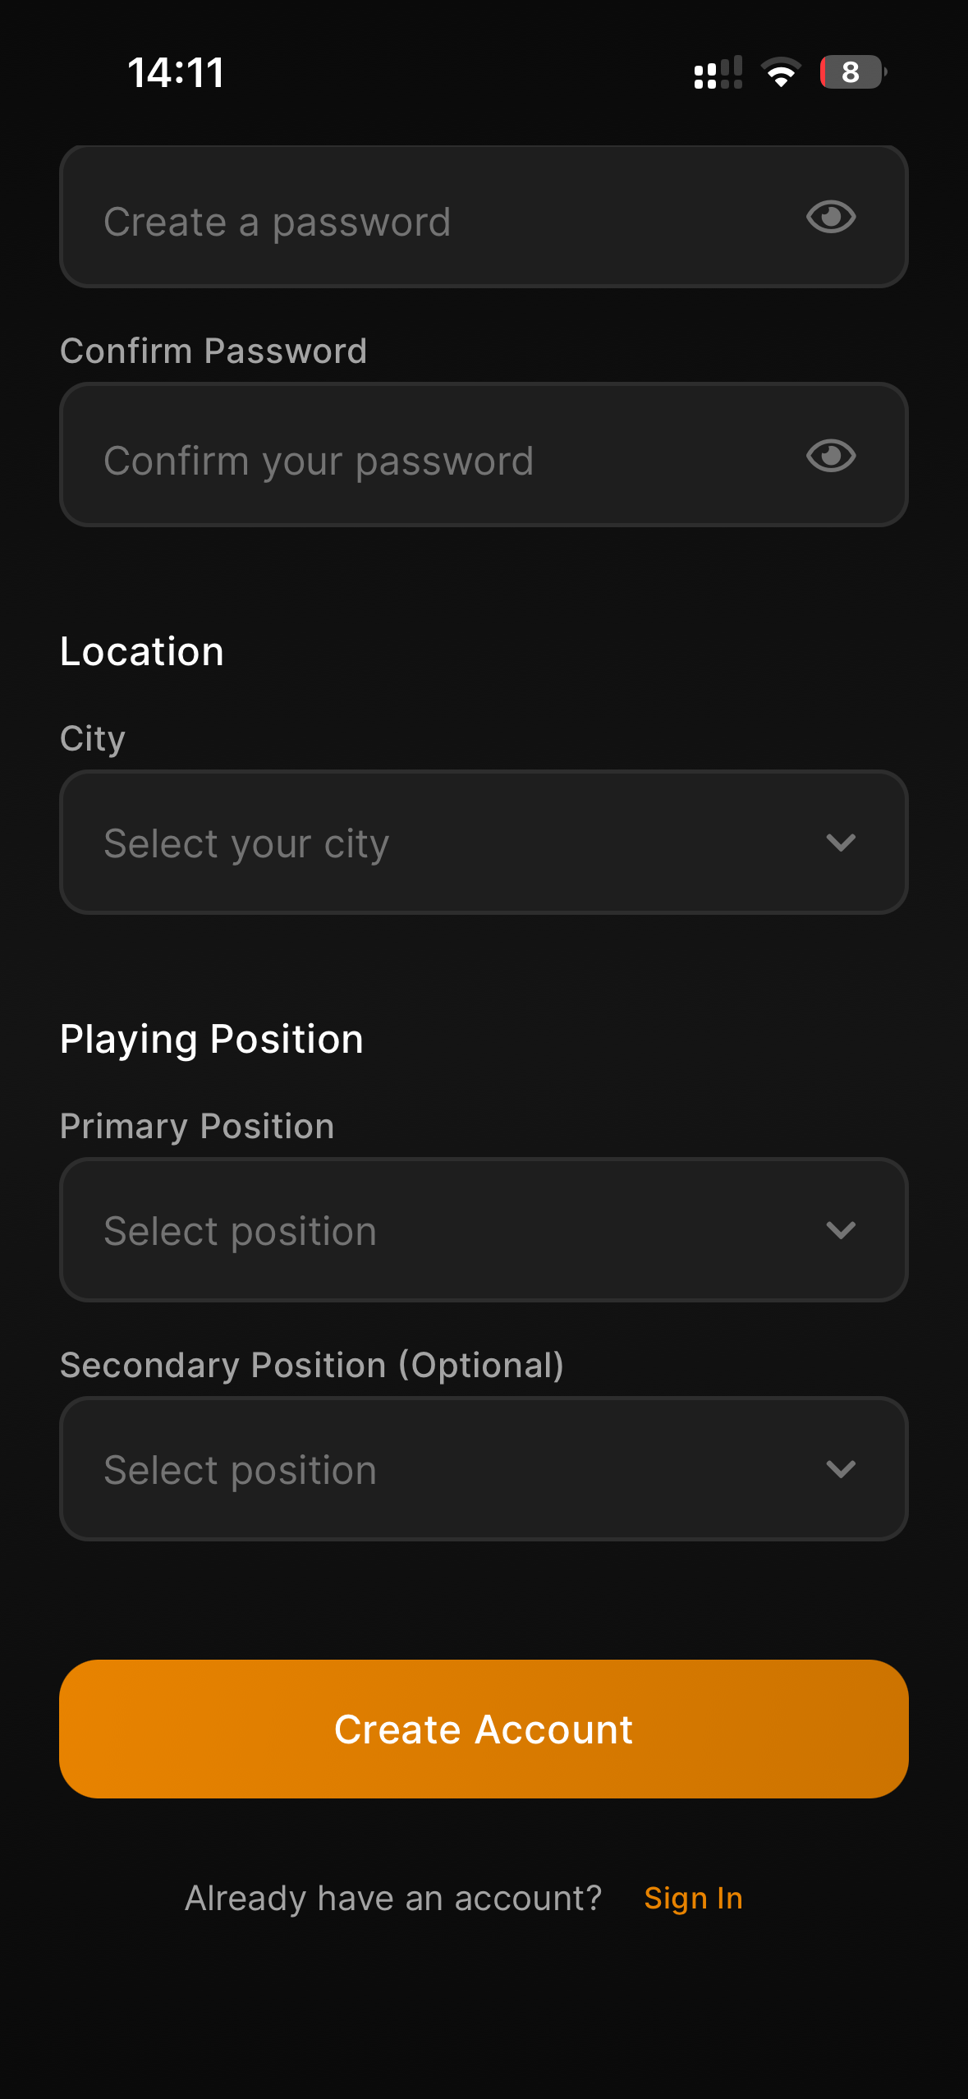The height and width of the screenshot is (2099, 968).
Task: Tap the battery indicator icon
Action: [852, 72]
